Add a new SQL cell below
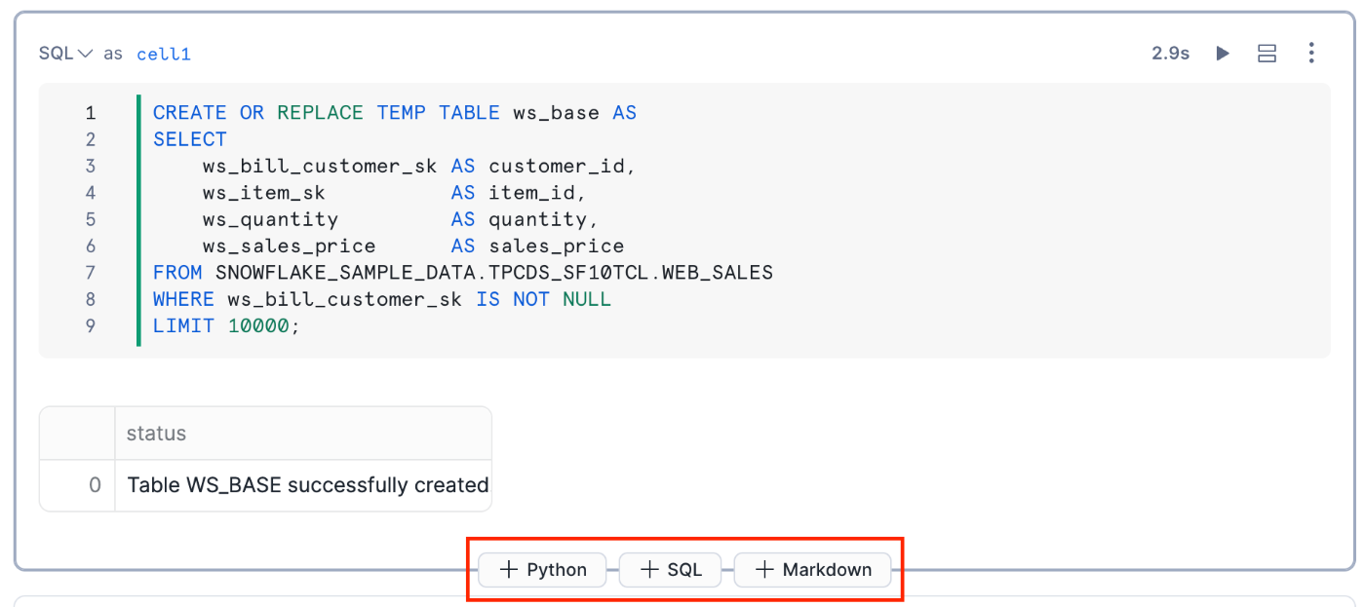Image resolution: width=1365 pixels, height=607 pixels. coord(671,570)
